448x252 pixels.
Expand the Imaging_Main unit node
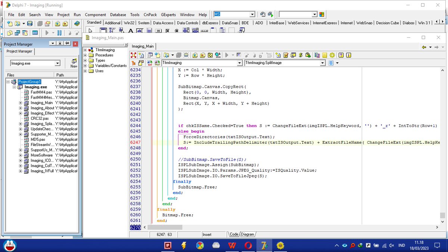click(20, 103)
